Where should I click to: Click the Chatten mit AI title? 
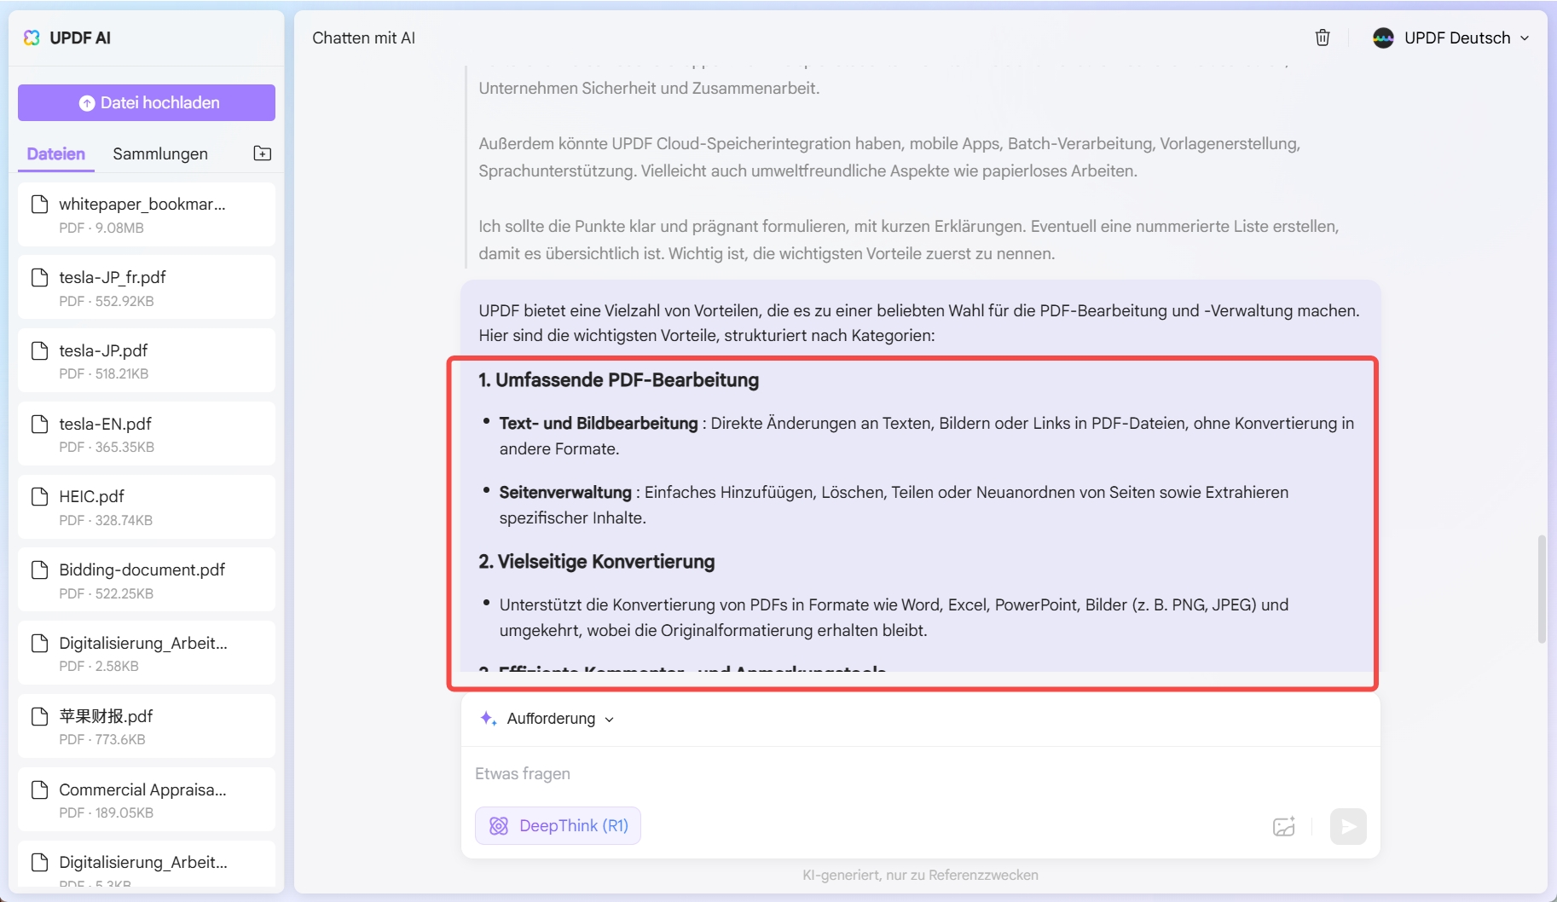click(x=364, y=38)
